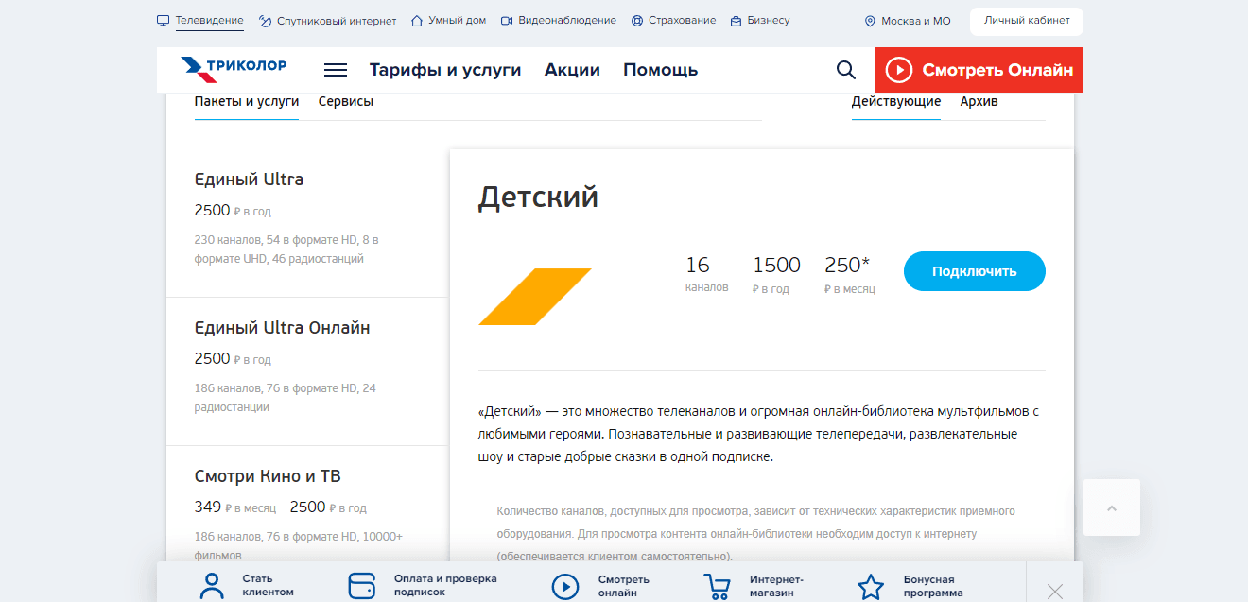The height and width of the screenshot is (602, 1248).
Task: Click the Tricolor logo
Action: pyautogui.click(x=234, y=69)
